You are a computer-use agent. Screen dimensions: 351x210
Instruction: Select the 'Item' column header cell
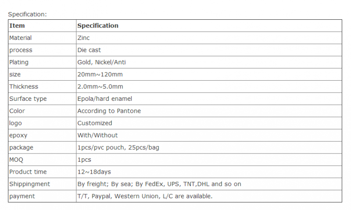tap(17, 26)
